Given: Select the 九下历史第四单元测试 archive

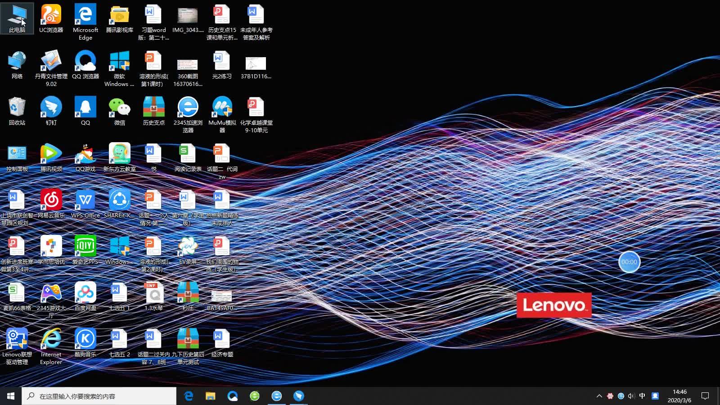Looking at the screenshot, I should coord(188,346).
